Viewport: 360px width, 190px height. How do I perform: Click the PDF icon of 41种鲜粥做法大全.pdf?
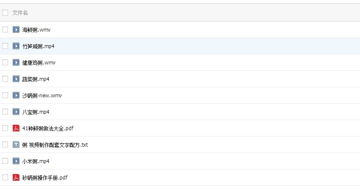click(16, 128)
